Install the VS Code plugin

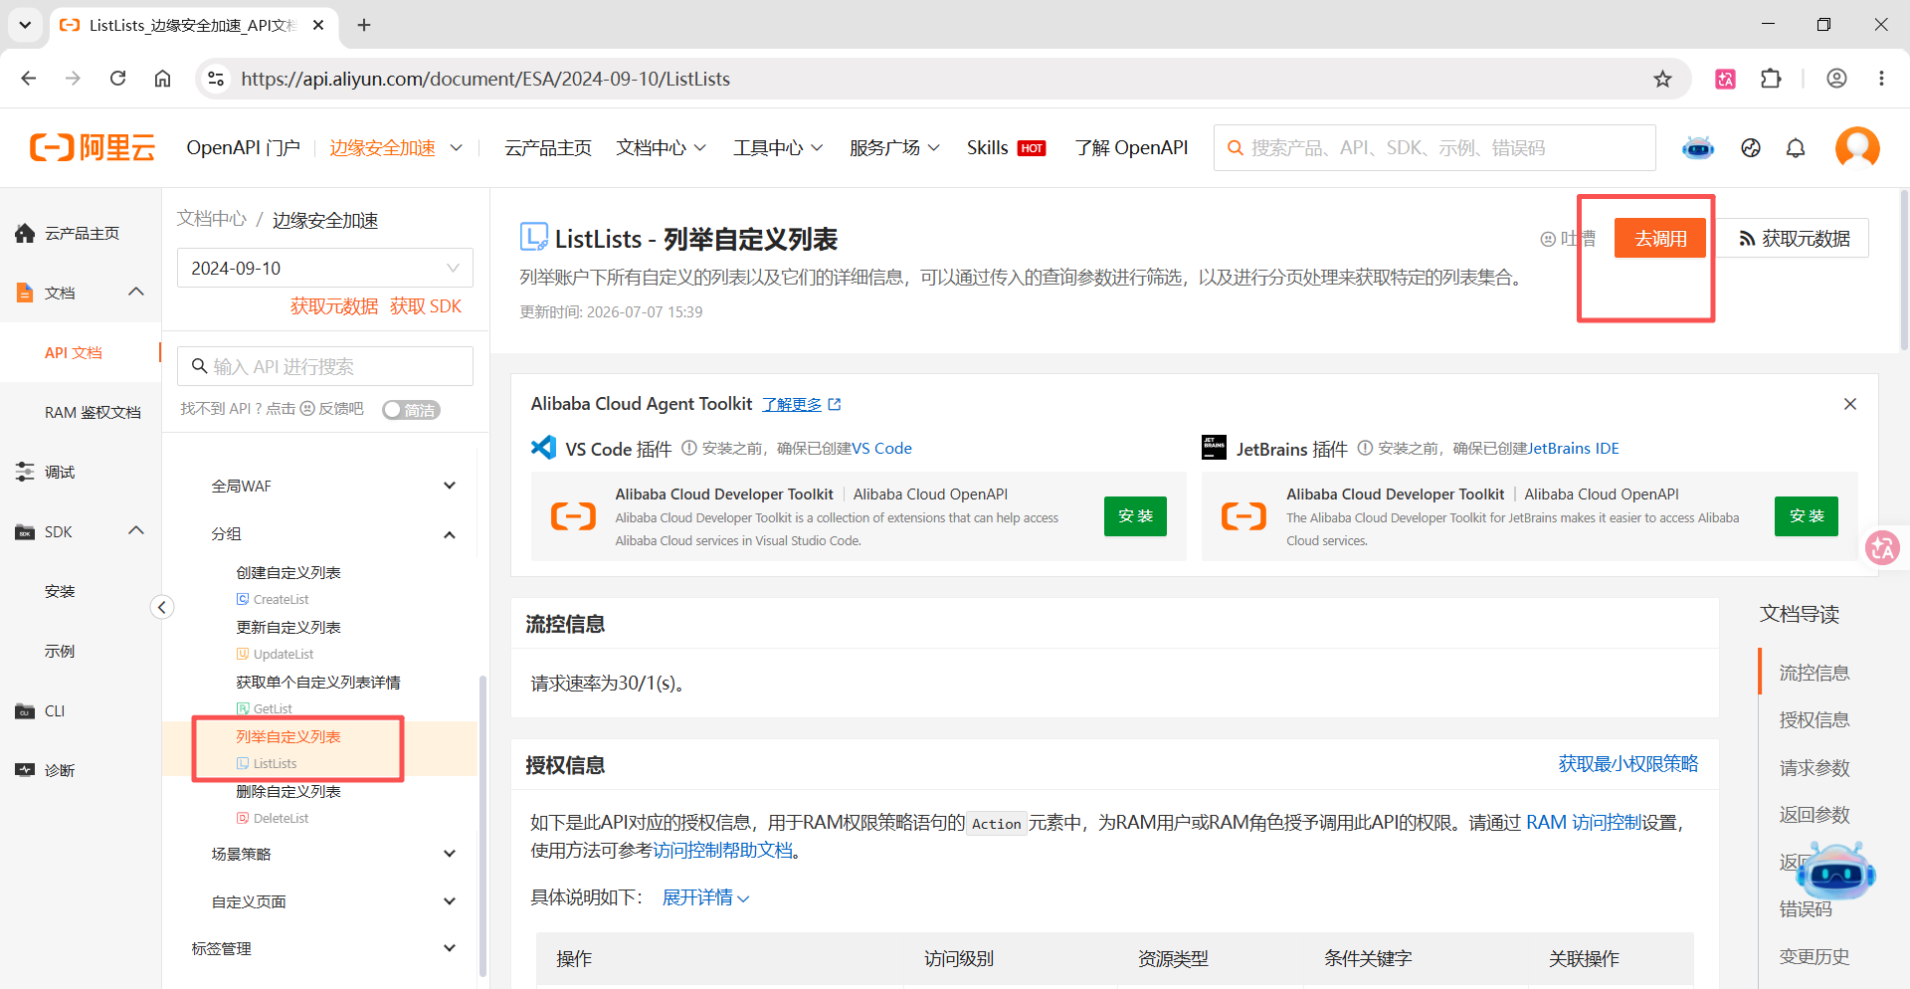point(1135,516)
